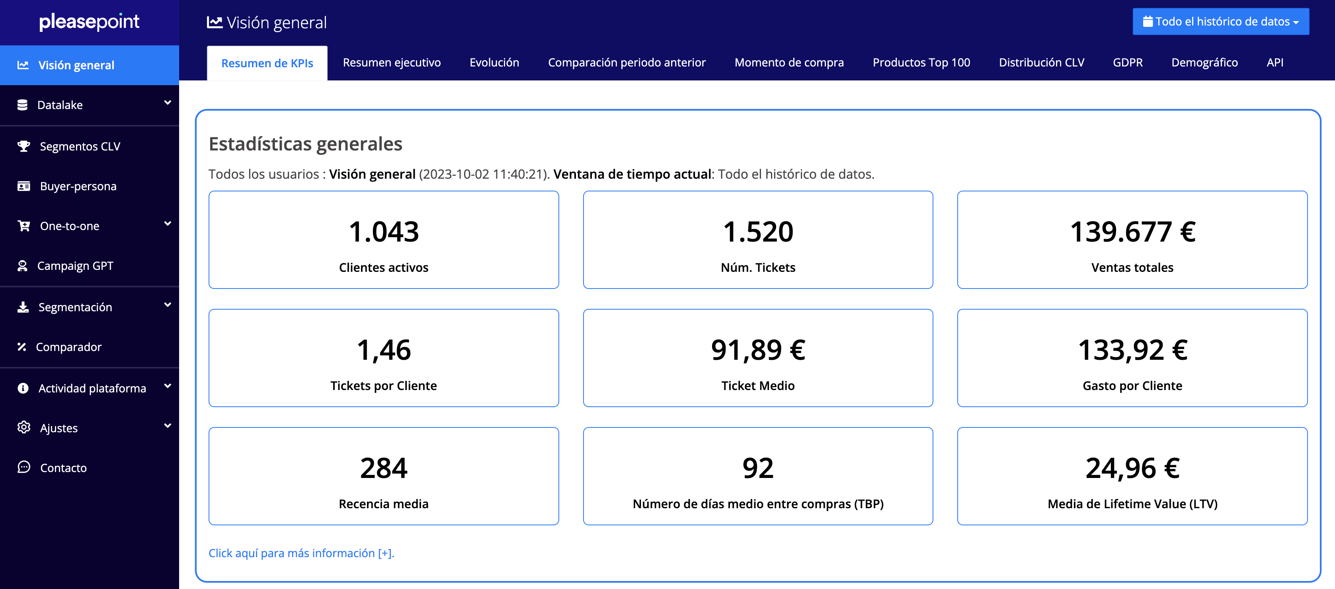This screenshot has width=1335, height=589.
Task: Click the Segmentos CLV trophy icon
Action: 23,146
